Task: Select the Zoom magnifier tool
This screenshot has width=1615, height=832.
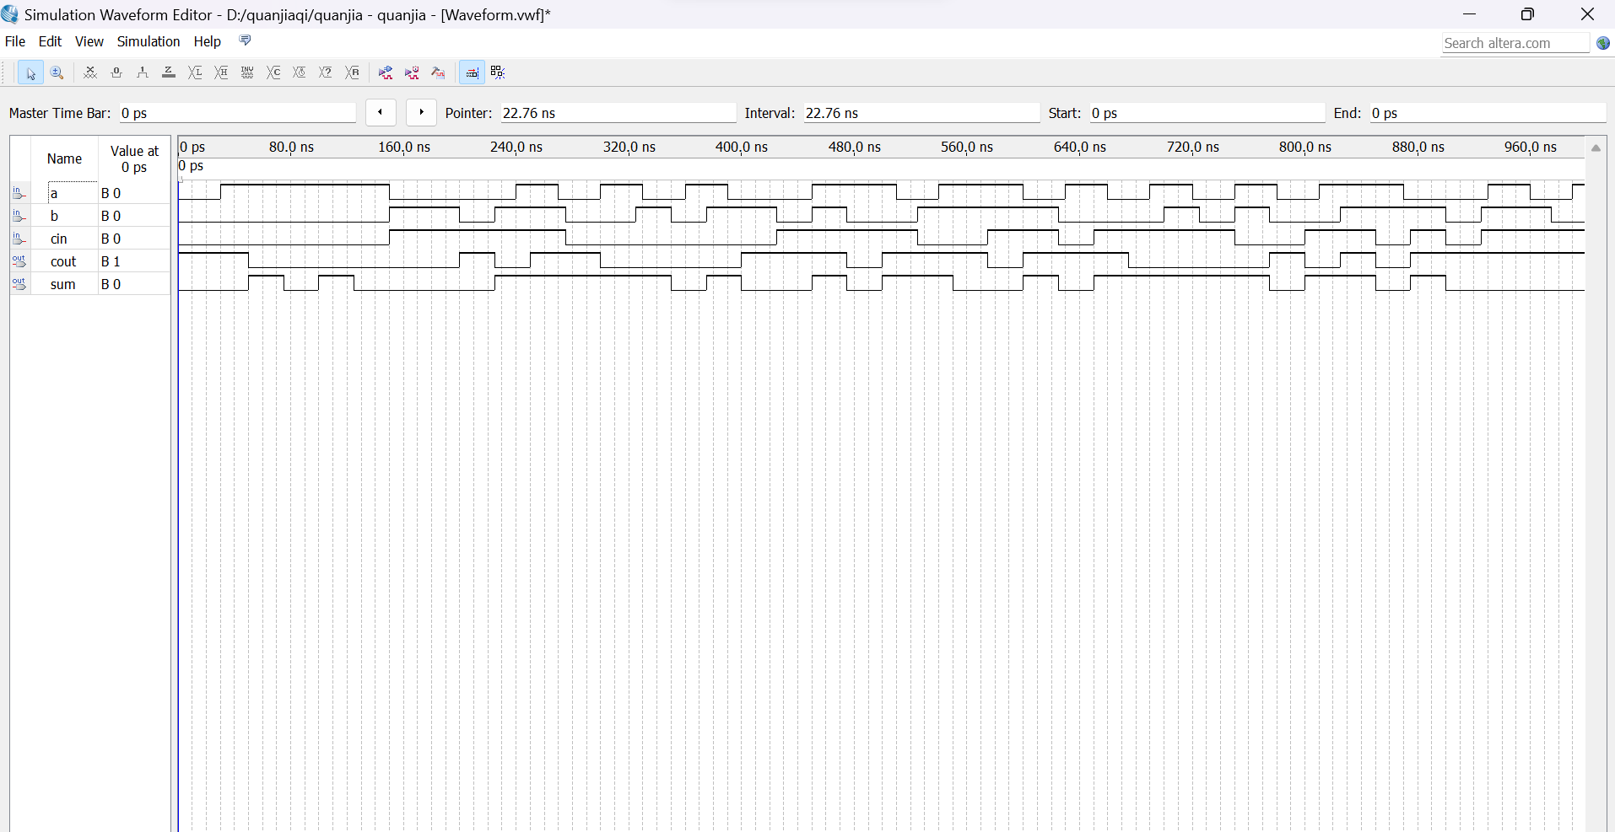Action: (x=57, y=72)
